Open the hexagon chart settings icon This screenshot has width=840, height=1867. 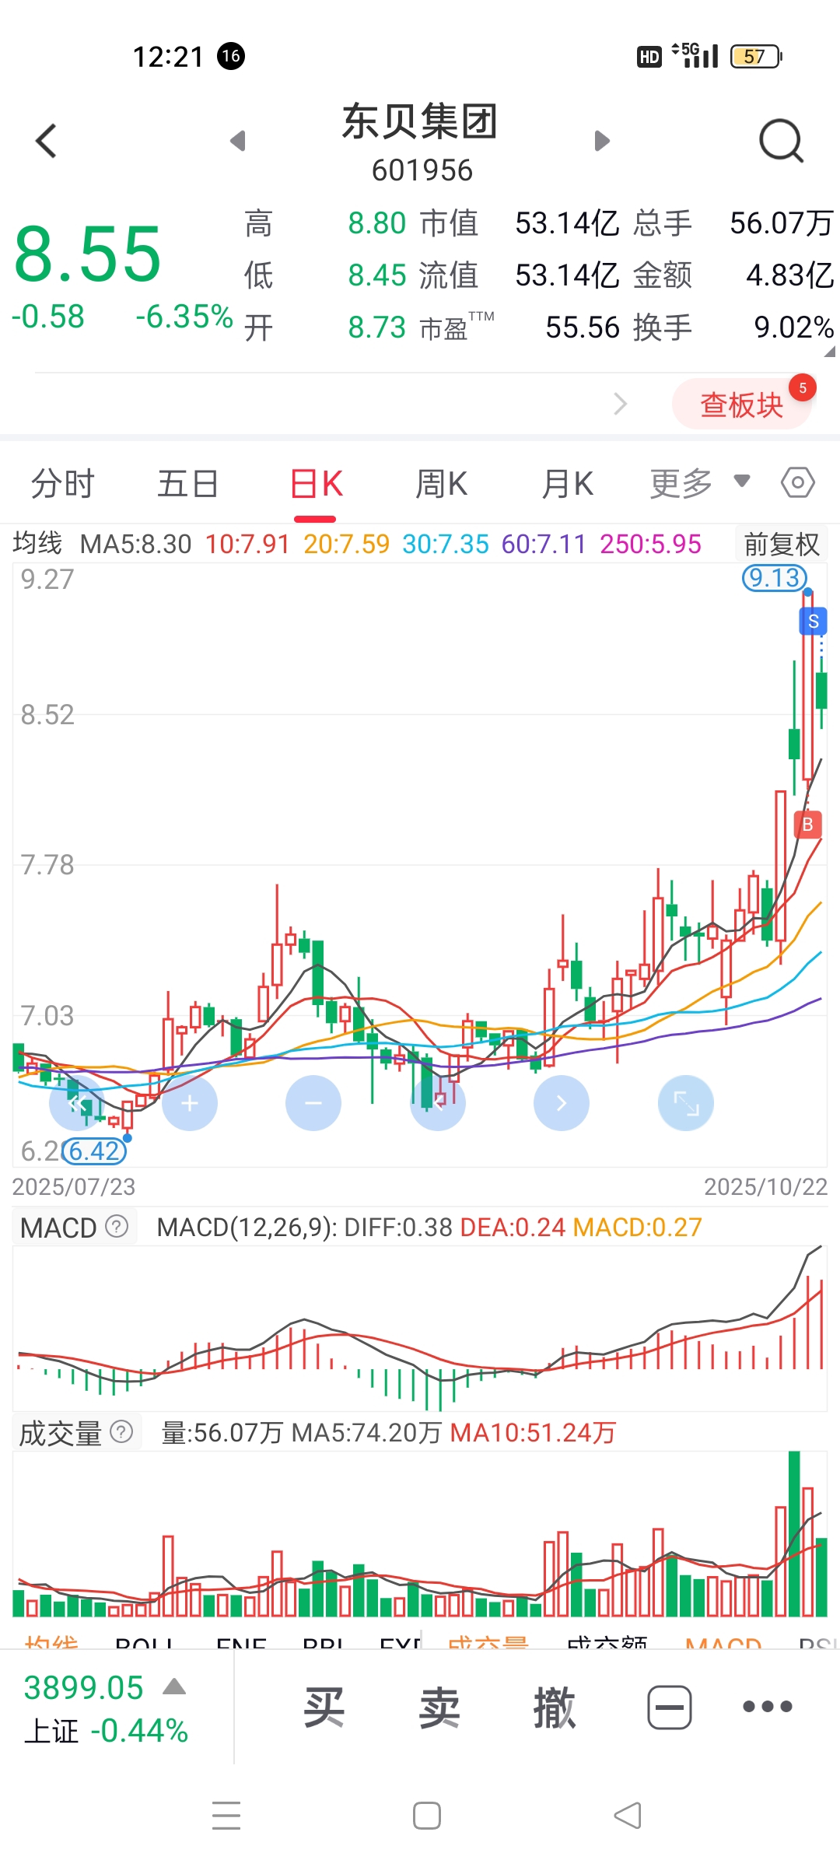pos(798,483)
